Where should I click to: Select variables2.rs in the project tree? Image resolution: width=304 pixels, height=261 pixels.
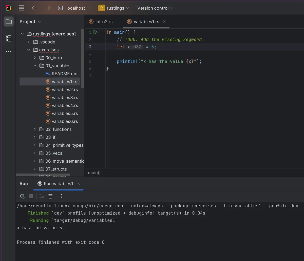62,90
